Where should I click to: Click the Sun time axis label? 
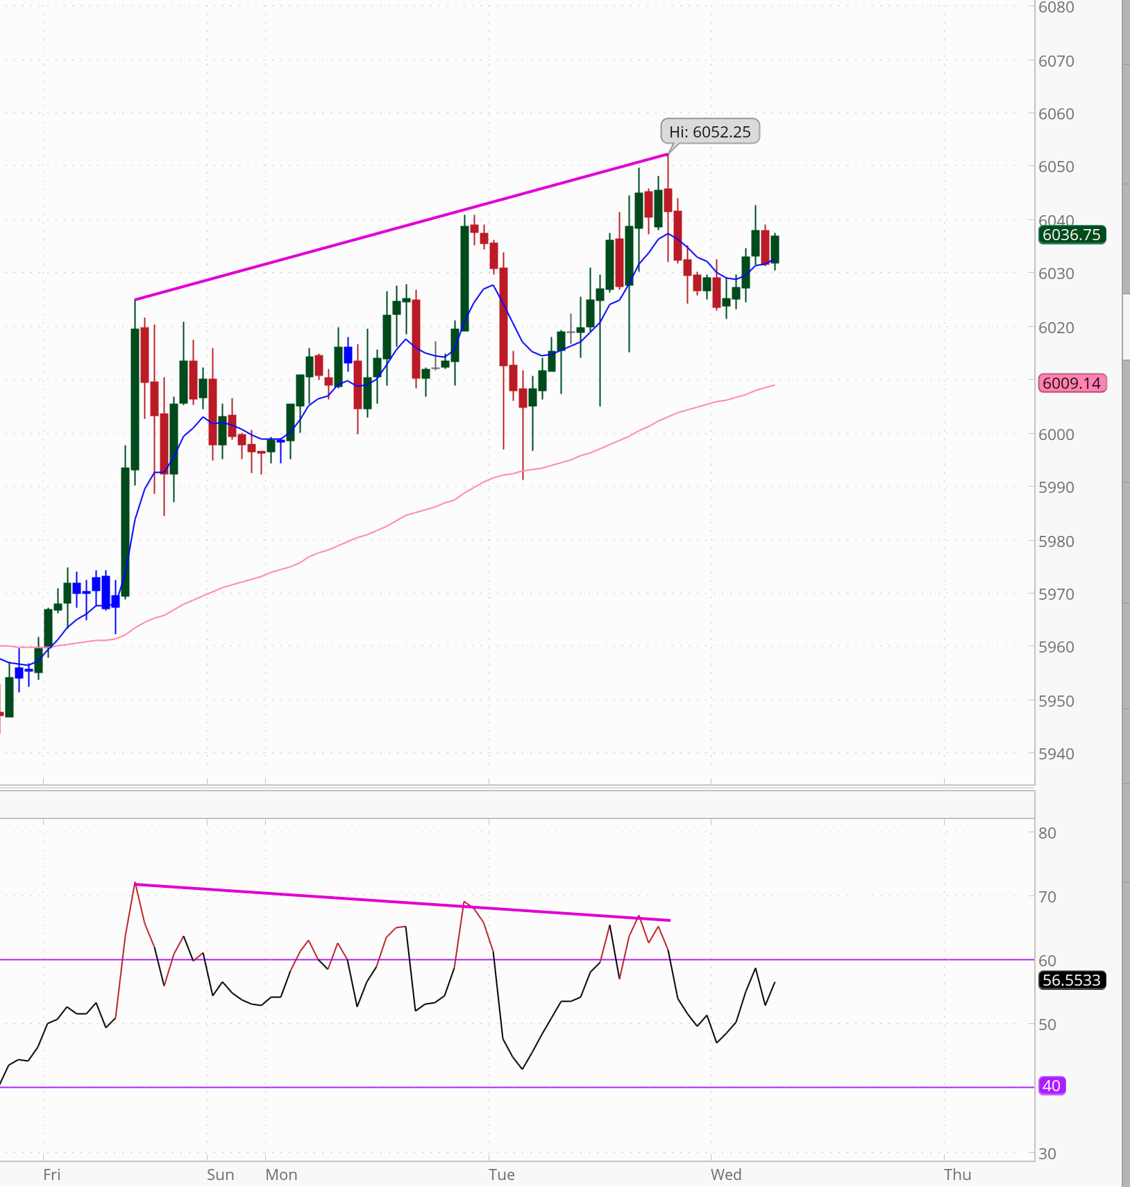click(x=221, y=1175)
